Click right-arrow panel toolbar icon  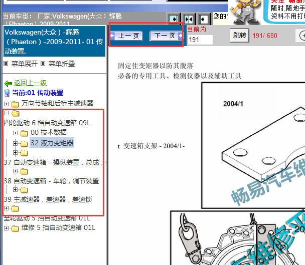tap(174, 19)
